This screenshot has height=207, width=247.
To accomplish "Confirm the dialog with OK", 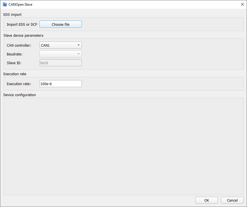I will [206, 200].
